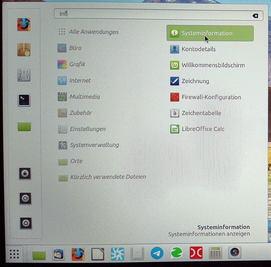The width and height of the screenshot is (271, 267).
Task: Open Kontodetails from search results
Action: [x=198, y=49]
